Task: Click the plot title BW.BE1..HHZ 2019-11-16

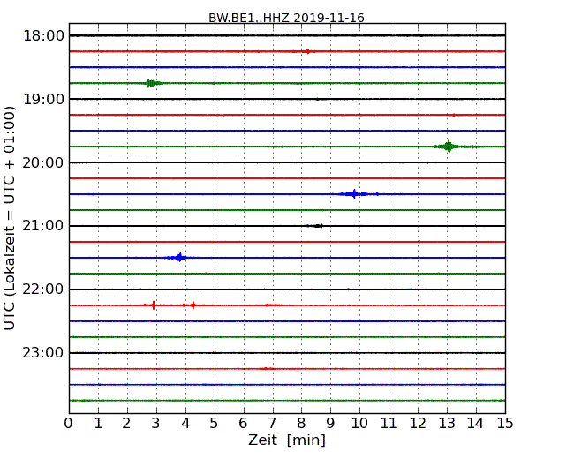Action: coord(286,18)
